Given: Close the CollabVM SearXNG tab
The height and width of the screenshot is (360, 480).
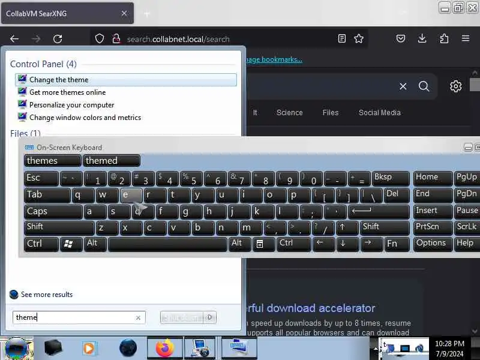Looking at the screenshot, I should [124, 13].
